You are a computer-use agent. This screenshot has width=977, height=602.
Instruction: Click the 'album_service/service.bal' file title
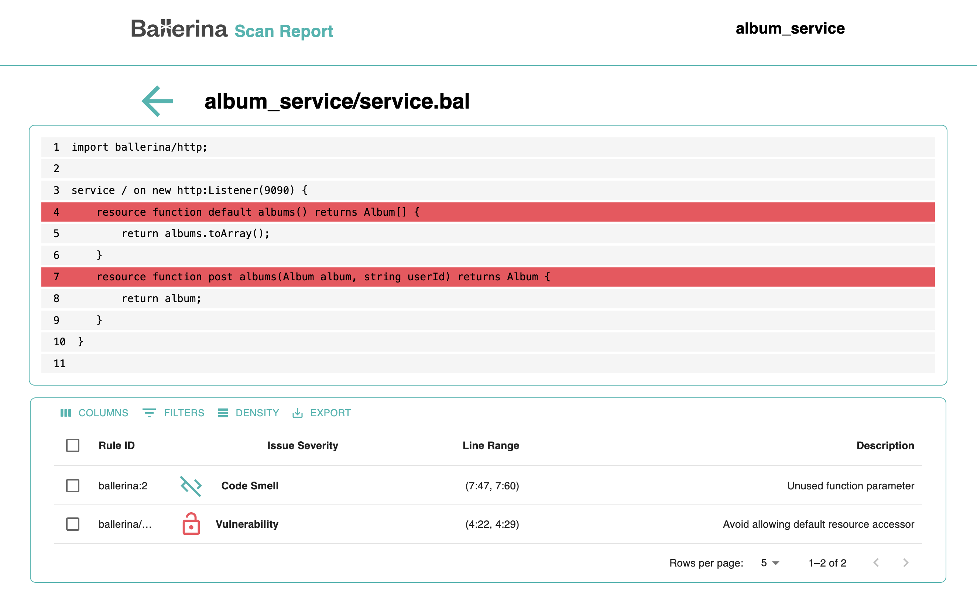(337, 101)
